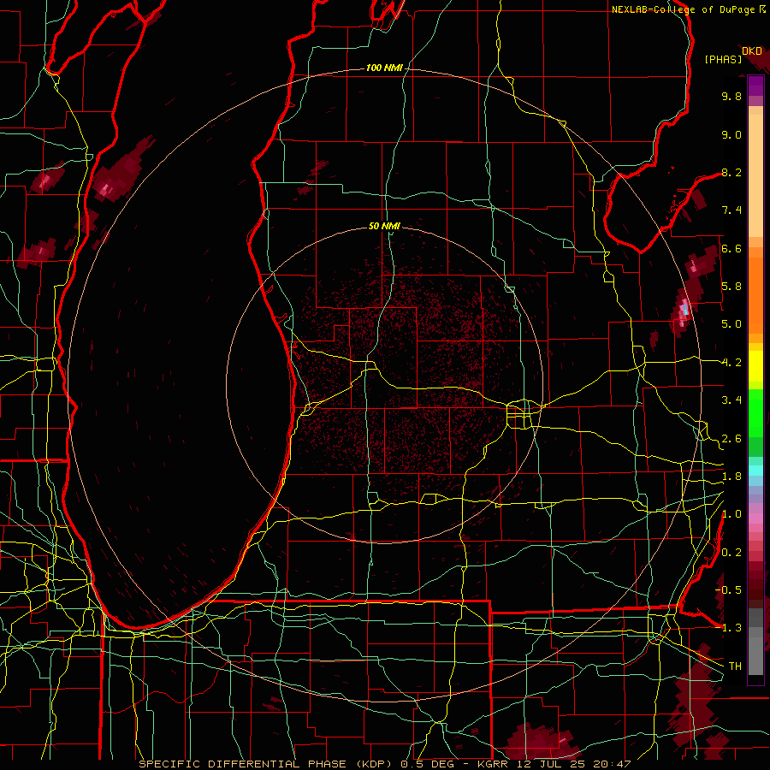Click the 9.8 value on the color scale
The image size is (770, 770).
[731, 96]
